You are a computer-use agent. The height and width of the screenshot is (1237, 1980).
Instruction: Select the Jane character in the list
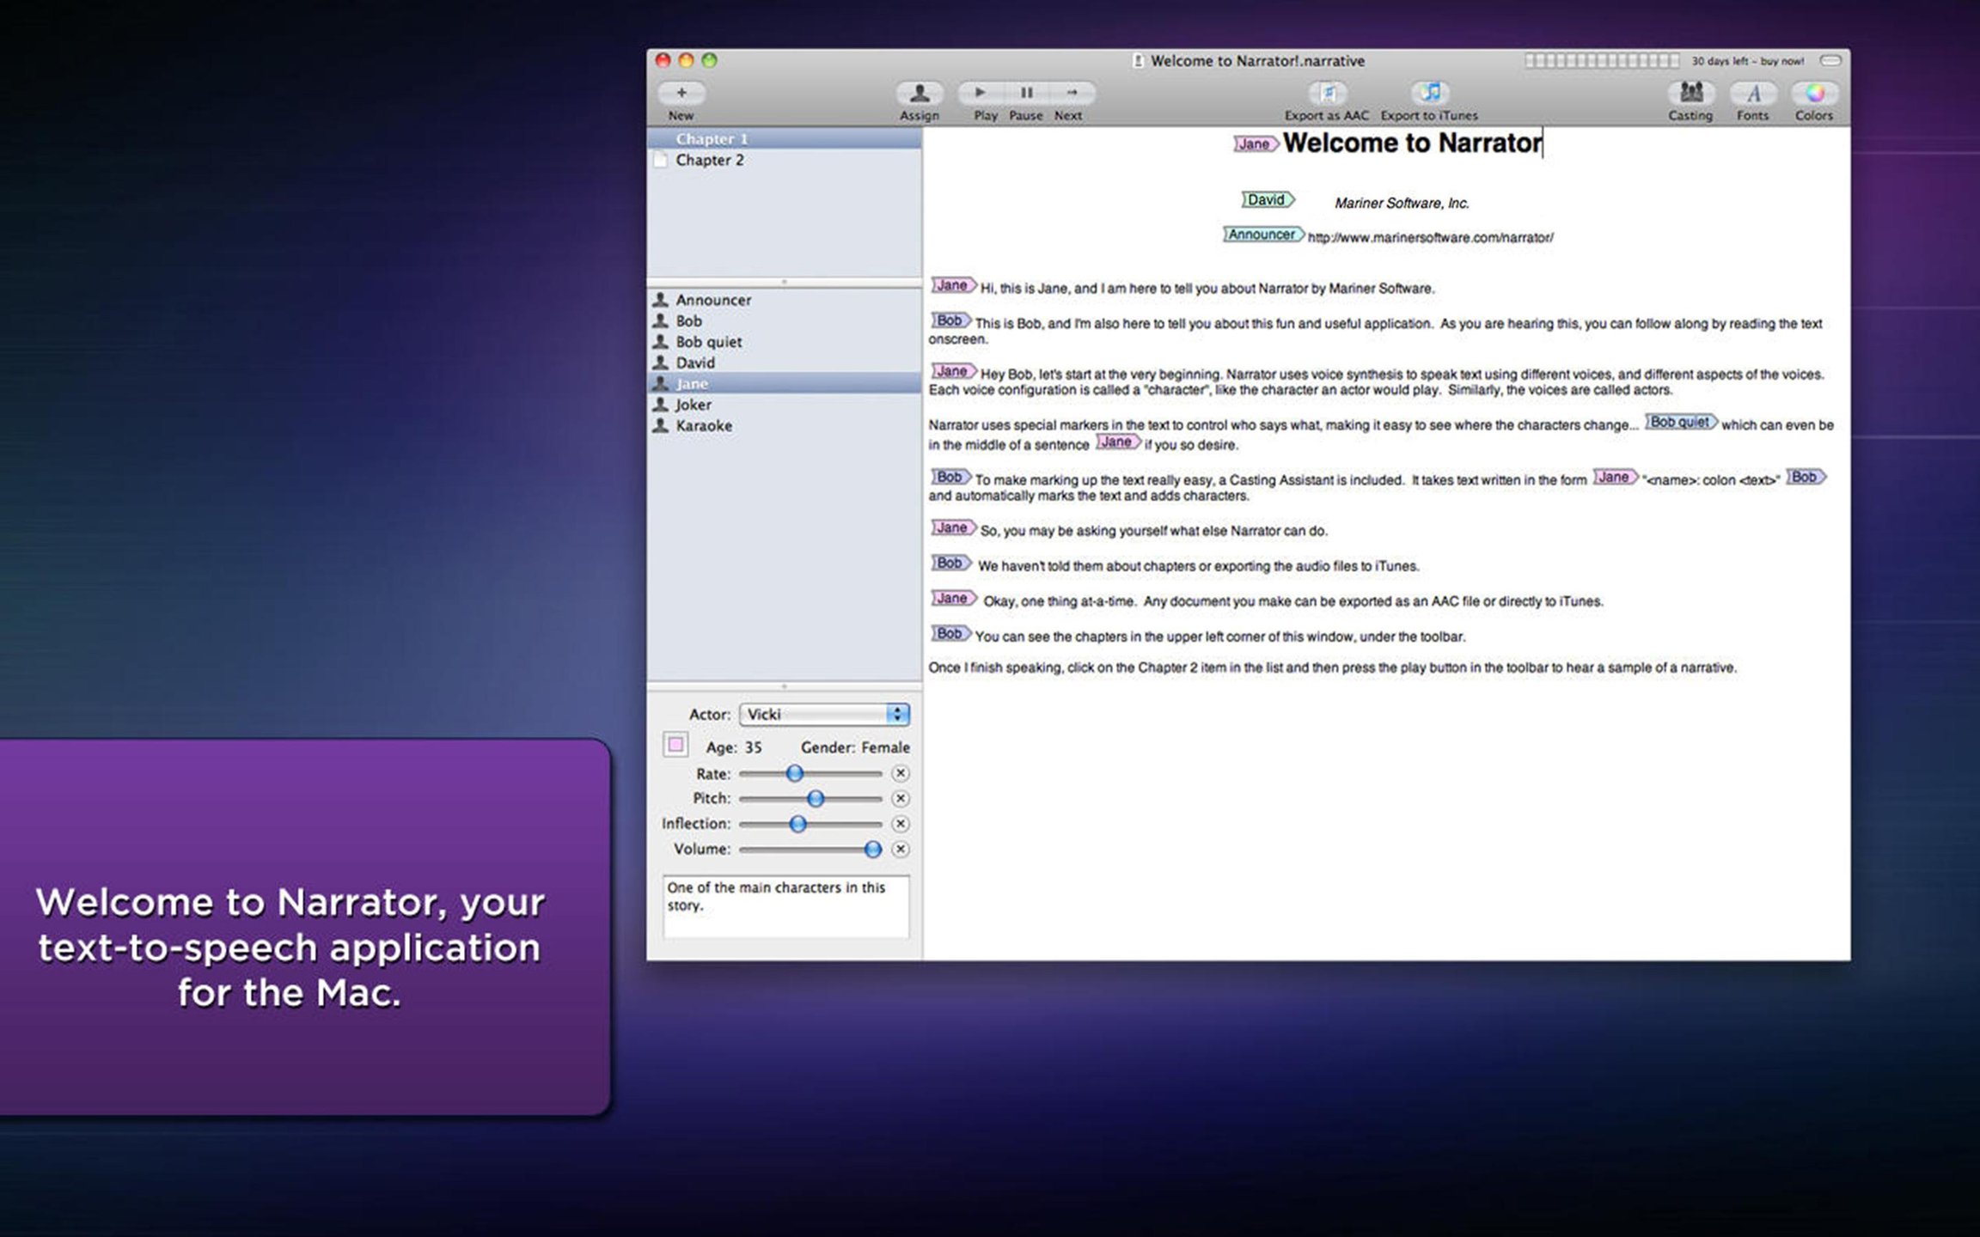784,384
